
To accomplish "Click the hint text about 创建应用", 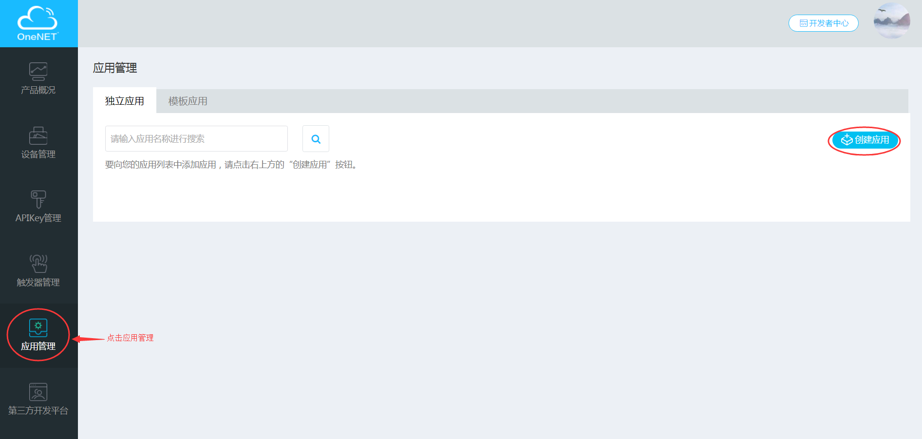I will point(232,165).
